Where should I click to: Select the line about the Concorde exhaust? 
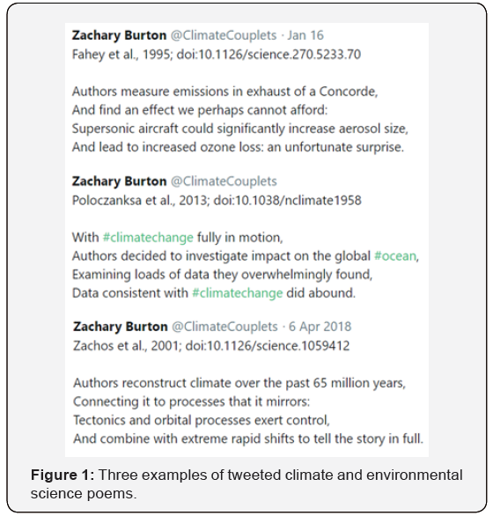click(x=224, y=92)
